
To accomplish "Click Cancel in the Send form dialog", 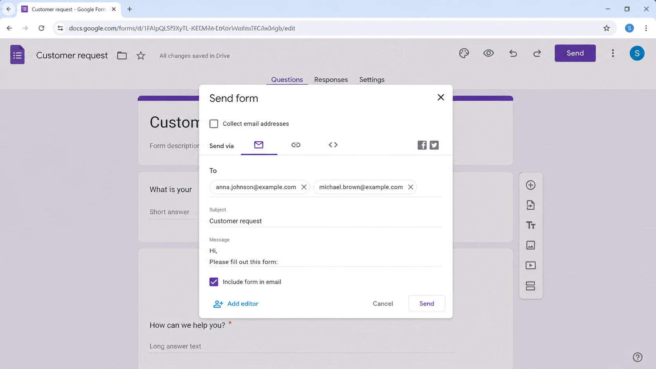I will [383, 304].
